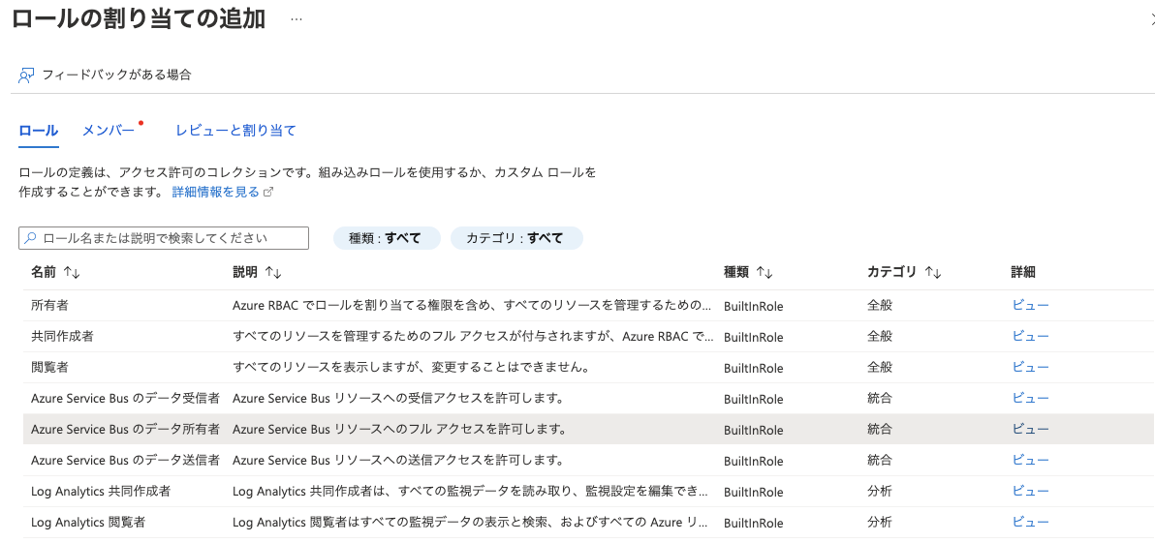Click description リソースへのフル アクセスを許可します
The width and height of the screenshot is (1155, 543).
pos(399,429)
